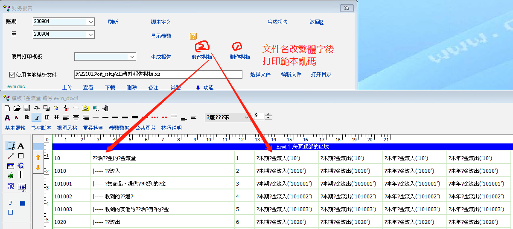Click the 选择文件 link
513x229 pixels.
coord(260,74)
